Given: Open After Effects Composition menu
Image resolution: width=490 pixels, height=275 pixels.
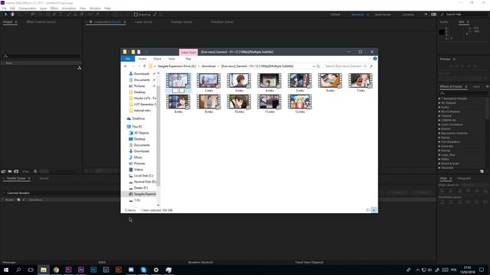Looking at the screenshot, I should pos(28,8).
